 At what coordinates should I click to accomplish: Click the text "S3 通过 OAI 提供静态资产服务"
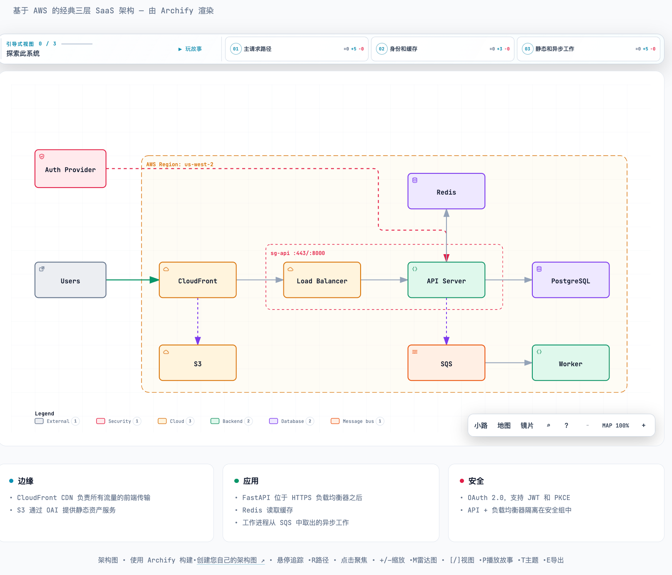pos(66,510)
